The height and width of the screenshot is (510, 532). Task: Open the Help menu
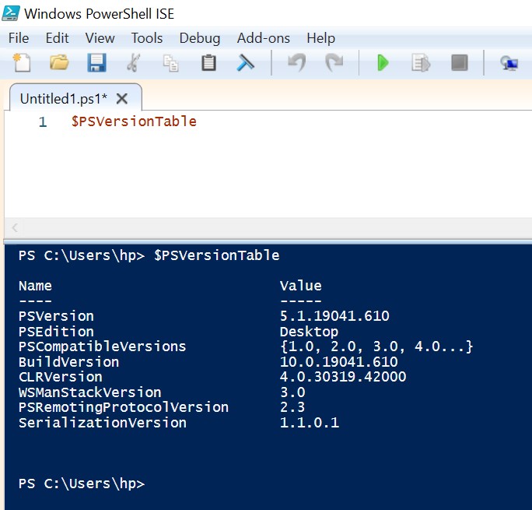click(320, 38)
